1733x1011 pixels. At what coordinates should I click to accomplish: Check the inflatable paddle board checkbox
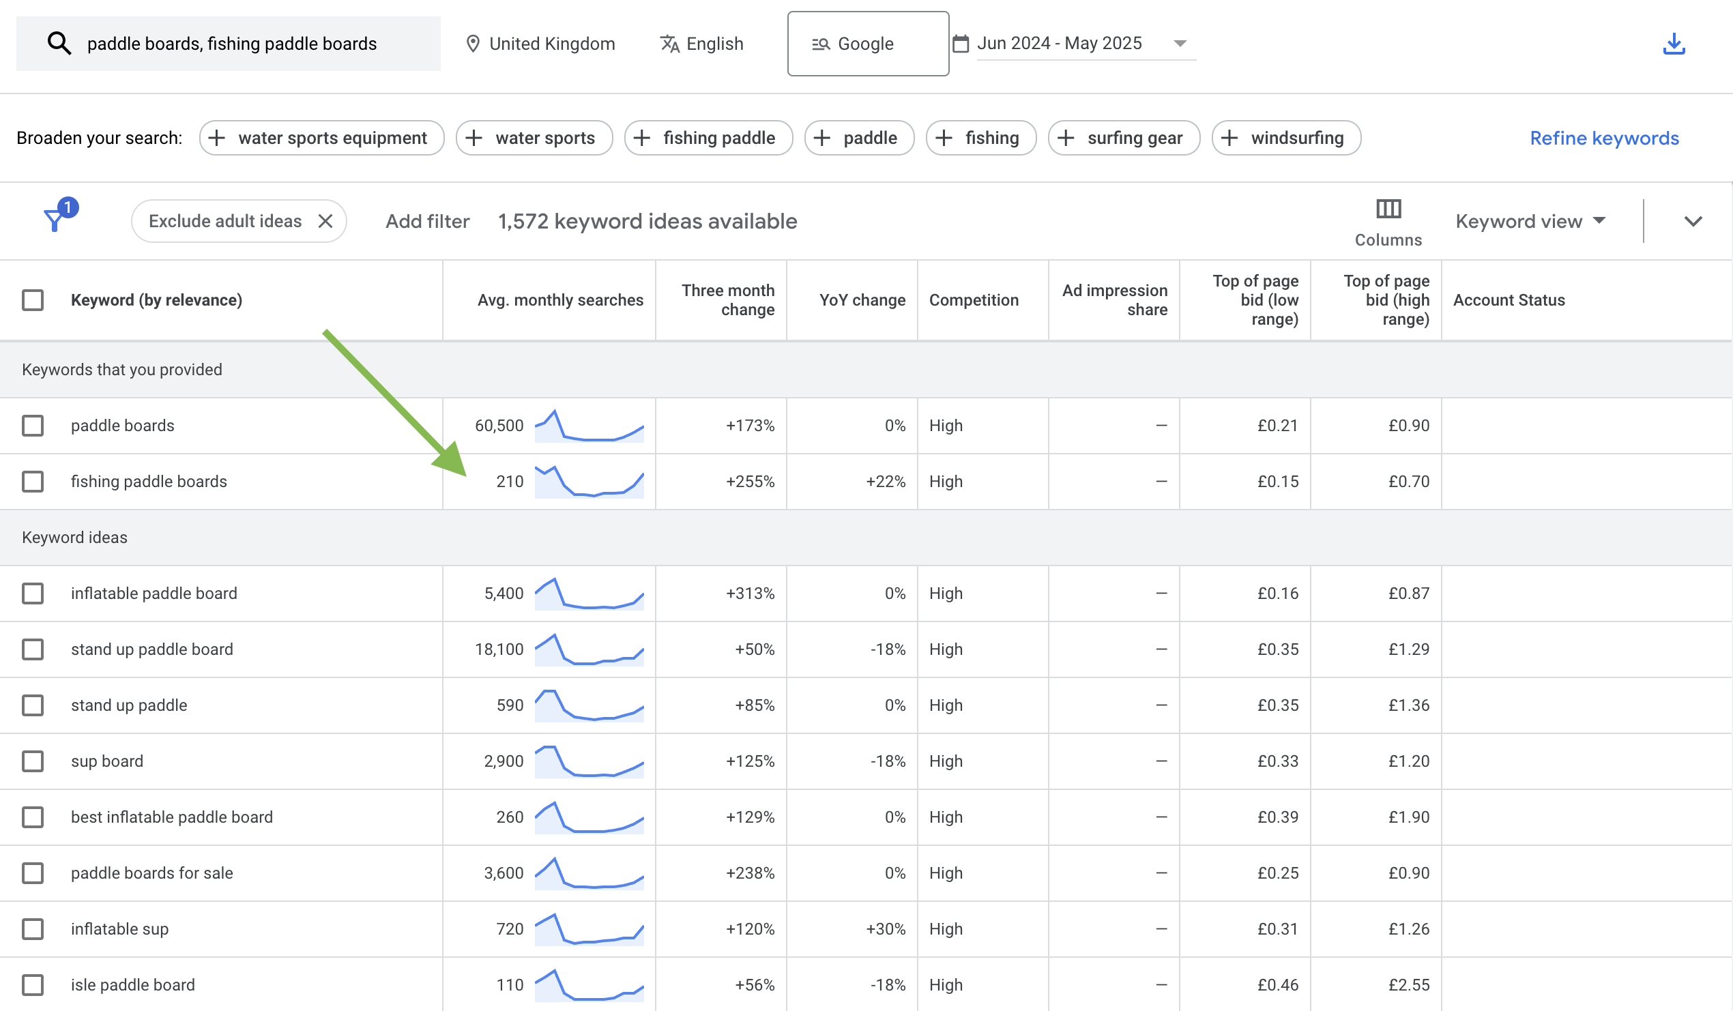pyautogui.click(x=32, y=594)
